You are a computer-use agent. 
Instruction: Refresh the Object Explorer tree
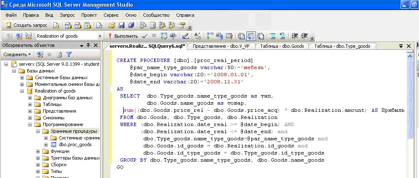click(59, 54)
